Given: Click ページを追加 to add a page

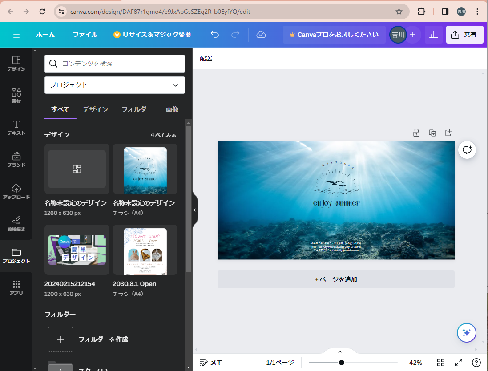Looking at the screenshot, I should coord(336,279).
